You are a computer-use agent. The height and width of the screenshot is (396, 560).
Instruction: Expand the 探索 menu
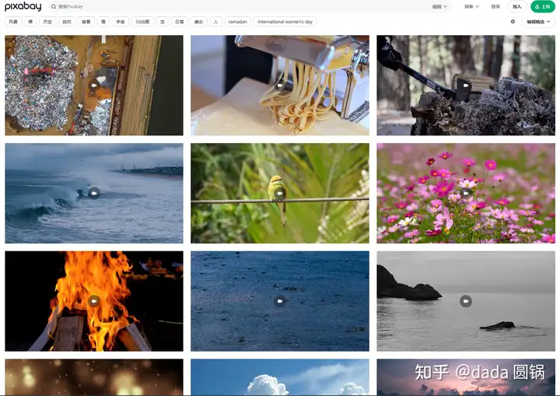[x=471, y=6]
